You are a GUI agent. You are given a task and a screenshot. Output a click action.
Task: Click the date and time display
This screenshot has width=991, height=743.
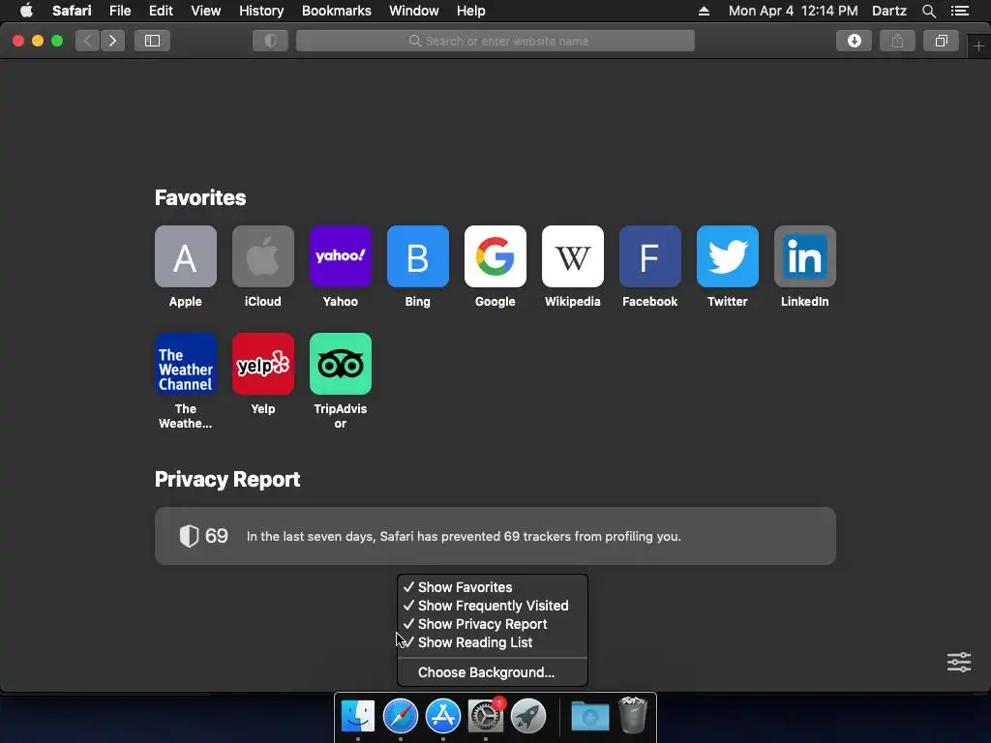click(794, 11)
